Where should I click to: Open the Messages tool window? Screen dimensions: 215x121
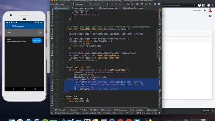pyautogui.click(x=137, y=110)
